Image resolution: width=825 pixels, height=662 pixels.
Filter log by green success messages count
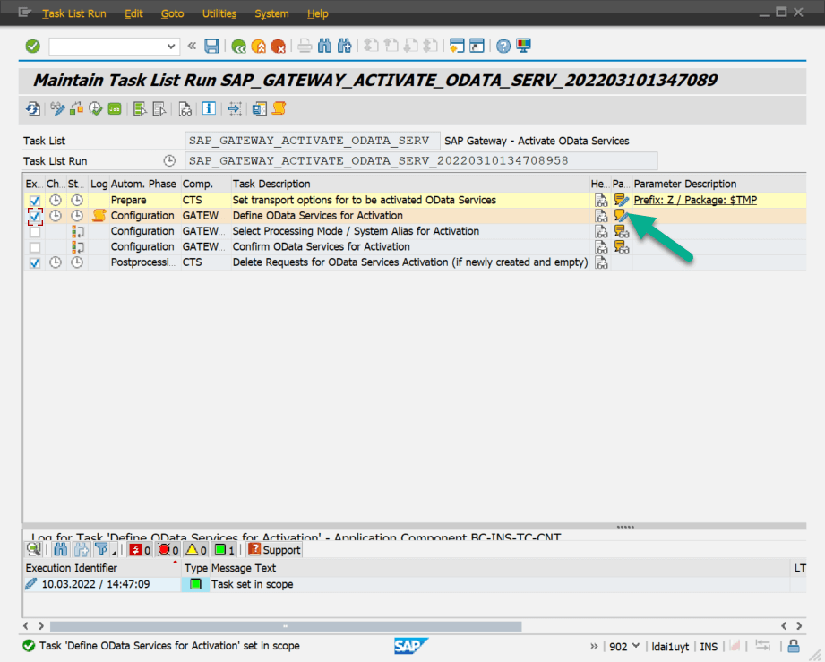[225, 550]
